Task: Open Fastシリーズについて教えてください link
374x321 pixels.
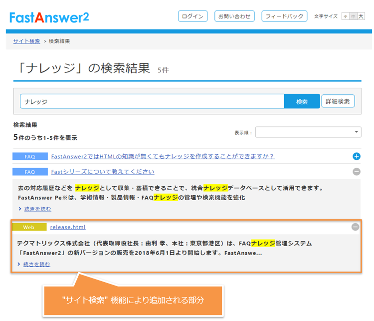Action: 103,172
